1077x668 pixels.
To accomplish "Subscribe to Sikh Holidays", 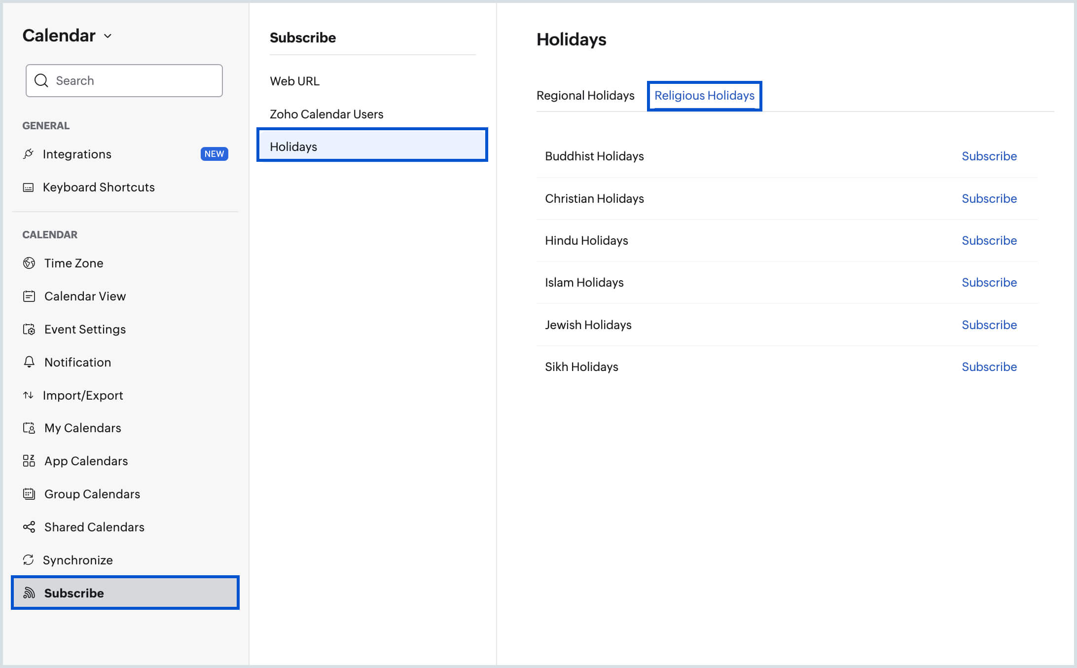I will tap(989, 367).
